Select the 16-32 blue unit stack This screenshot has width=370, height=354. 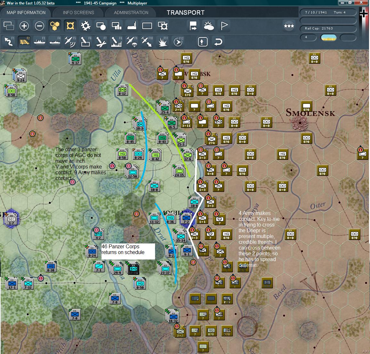click(x=173, y=316)
